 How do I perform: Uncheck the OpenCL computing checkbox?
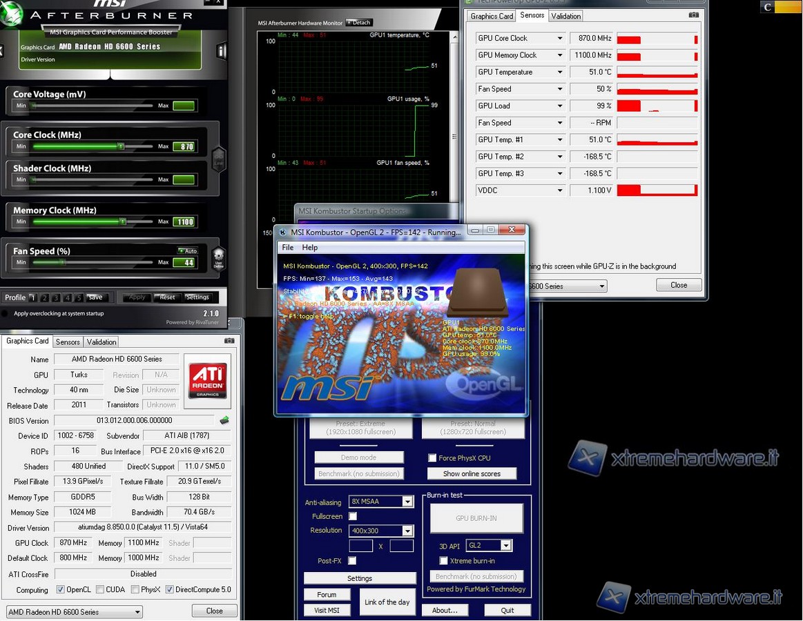[61, 590]
